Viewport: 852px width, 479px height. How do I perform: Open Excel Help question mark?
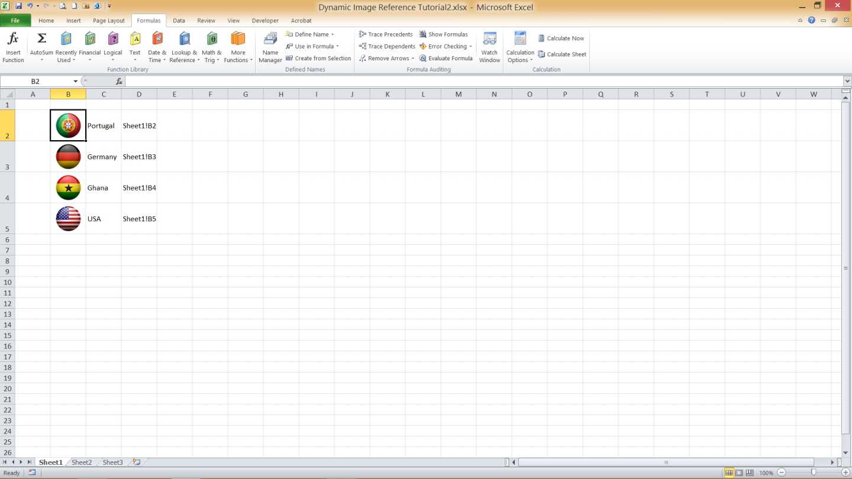(812, 20)
